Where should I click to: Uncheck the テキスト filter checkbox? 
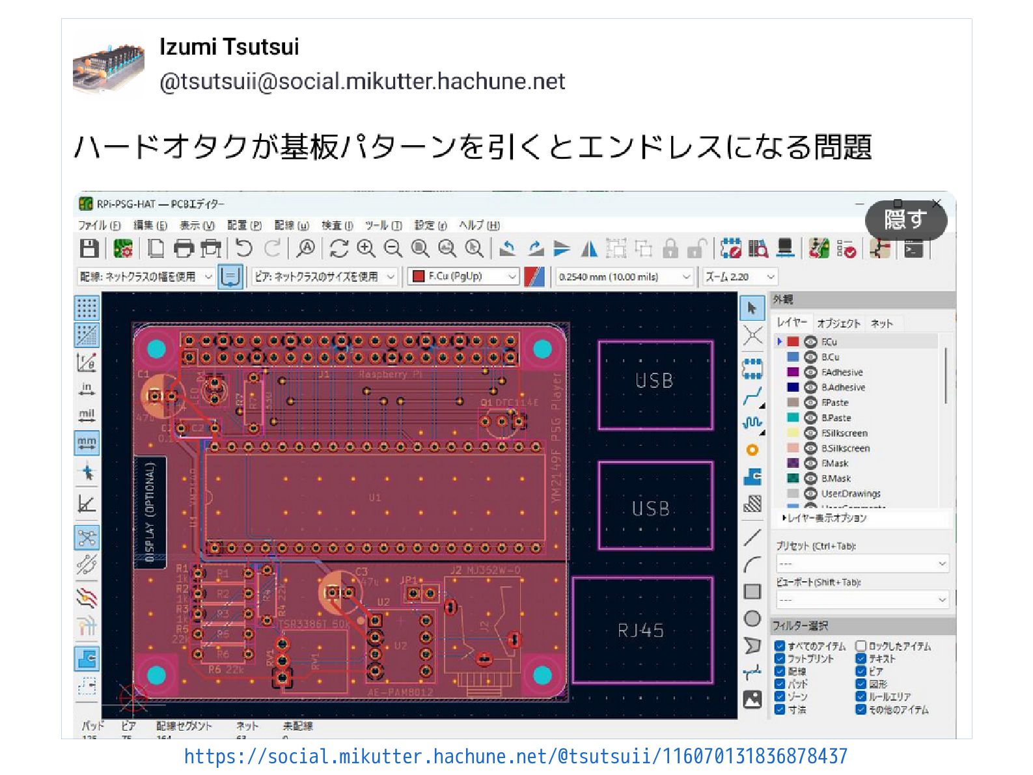pyautogui.click(x=861, y=659)
